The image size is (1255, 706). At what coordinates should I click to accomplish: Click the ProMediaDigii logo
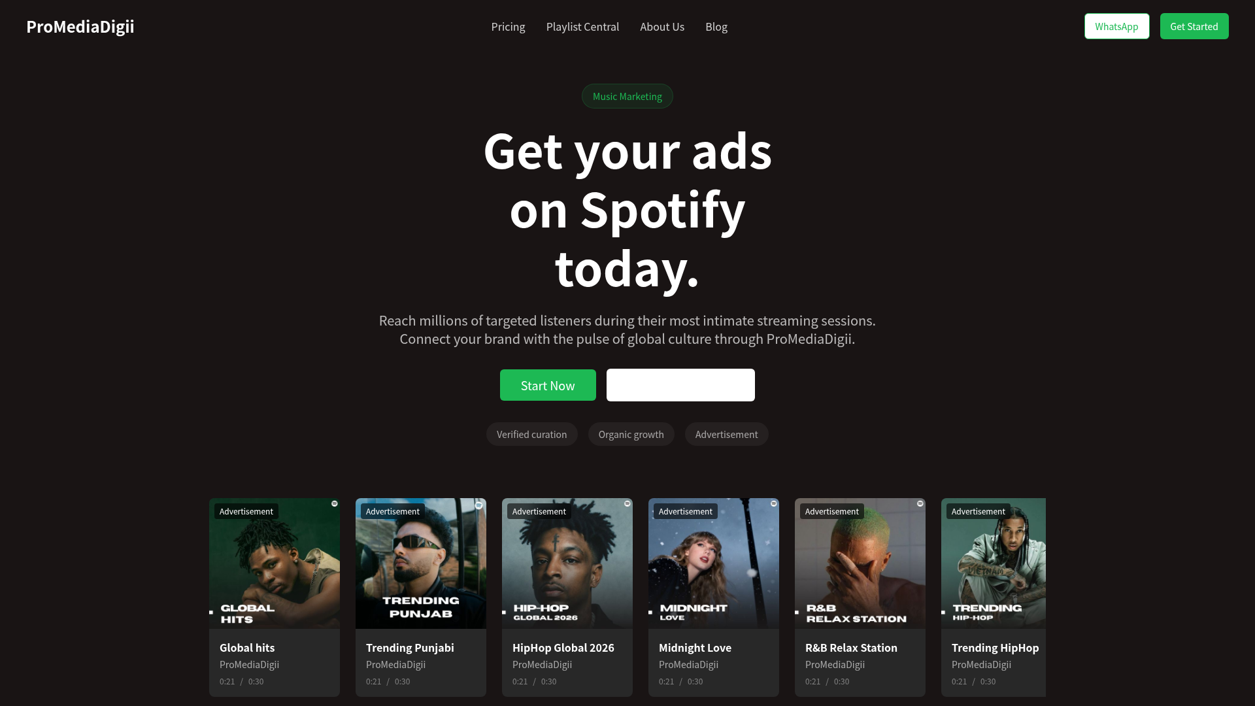[80, 26]
